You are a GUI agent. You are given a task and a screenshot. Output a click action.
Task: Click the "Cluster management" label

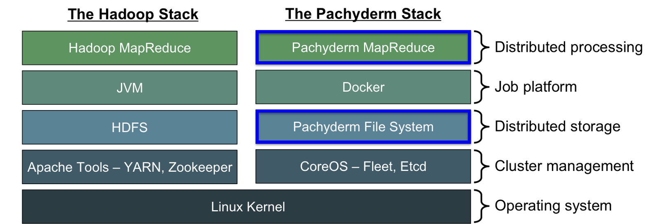(x=564, y=166)
